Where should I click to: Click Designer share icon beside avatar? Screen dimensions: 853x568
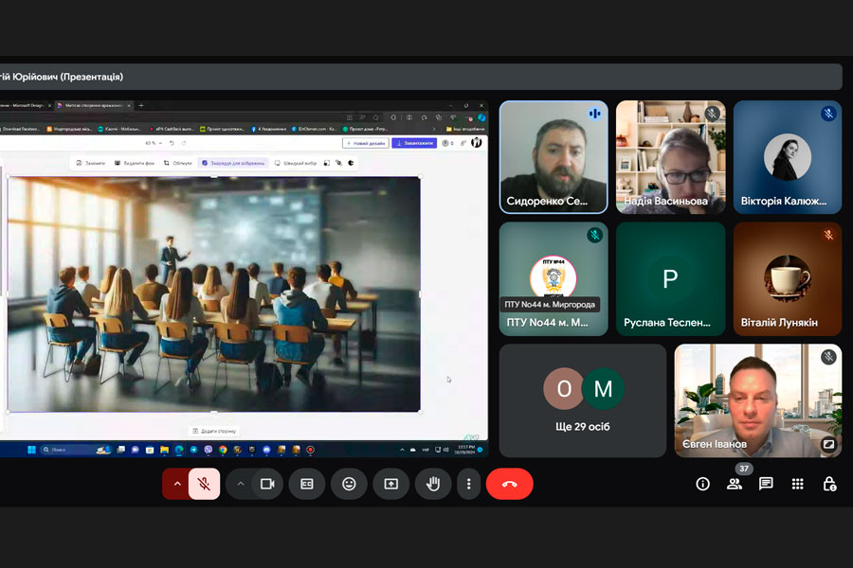click(463, 143)
